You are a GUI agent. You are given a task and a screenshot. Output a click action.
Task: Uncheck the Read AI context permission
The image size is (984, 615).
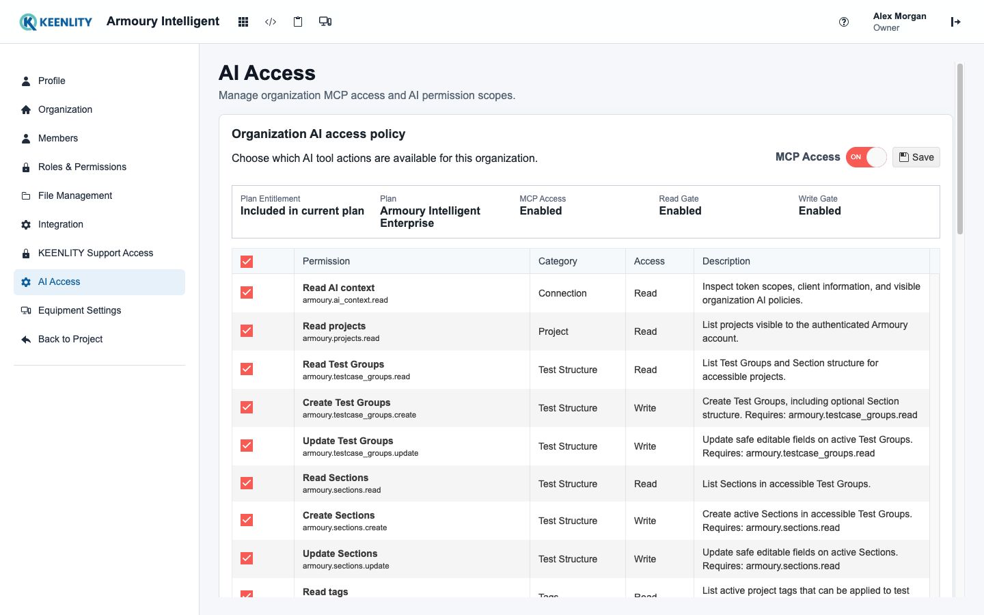click(247, 292)
